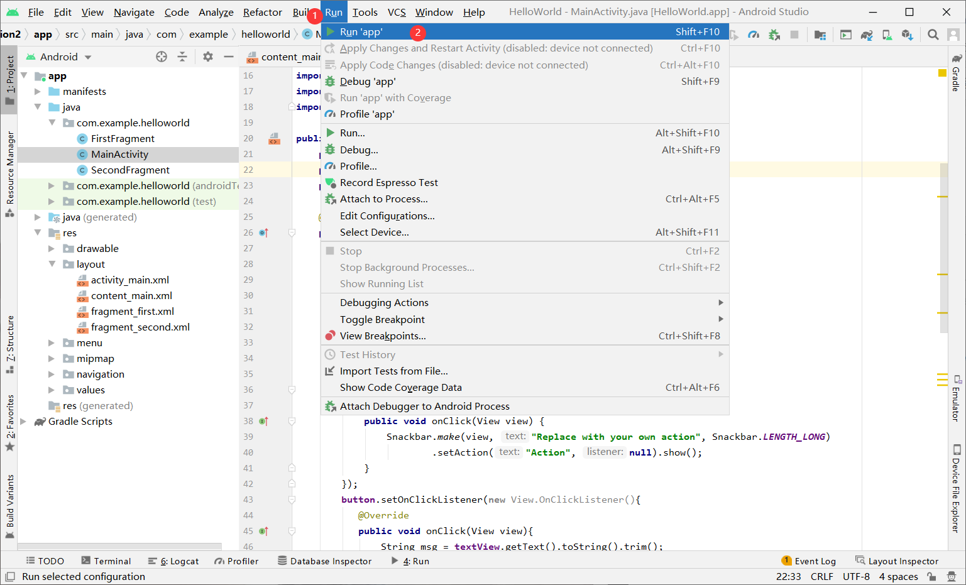Choose Profile 'app' menu entry
This screenshot has width=966, height=585.
525,114
